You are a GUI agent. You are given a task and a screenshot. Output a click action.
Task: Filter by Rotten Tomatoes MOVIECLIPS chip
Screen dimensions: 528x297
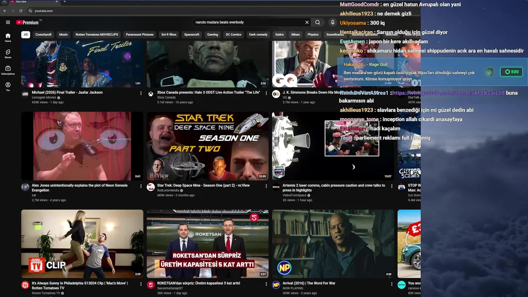97,35
